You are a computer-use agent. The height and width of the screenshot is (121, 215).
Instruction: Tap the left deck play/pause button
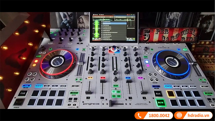[19, 102]
